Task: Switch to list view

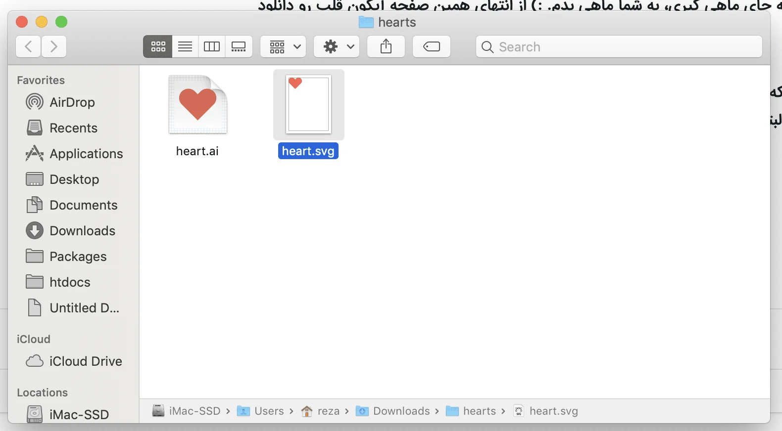Action: [x=185, y=46]
